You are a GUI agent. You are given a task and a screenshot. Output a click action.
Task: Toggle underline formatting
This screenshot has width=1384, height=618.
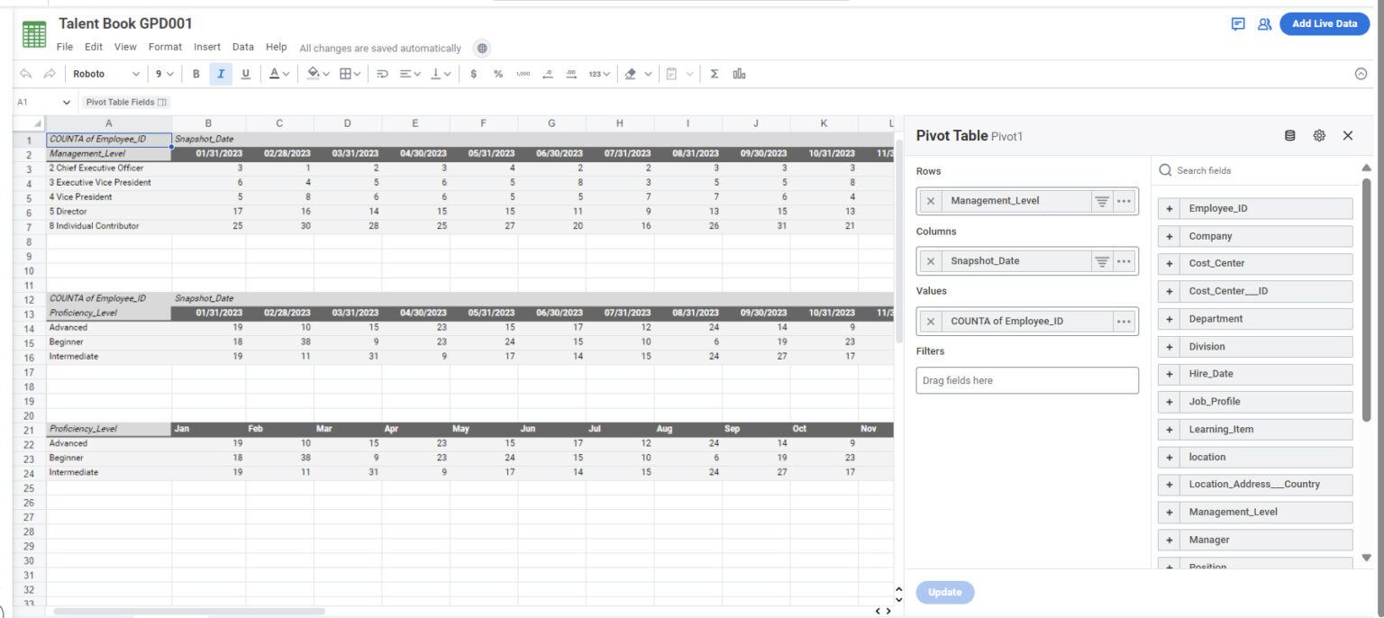pyautogui.click(x=245, y=73)
